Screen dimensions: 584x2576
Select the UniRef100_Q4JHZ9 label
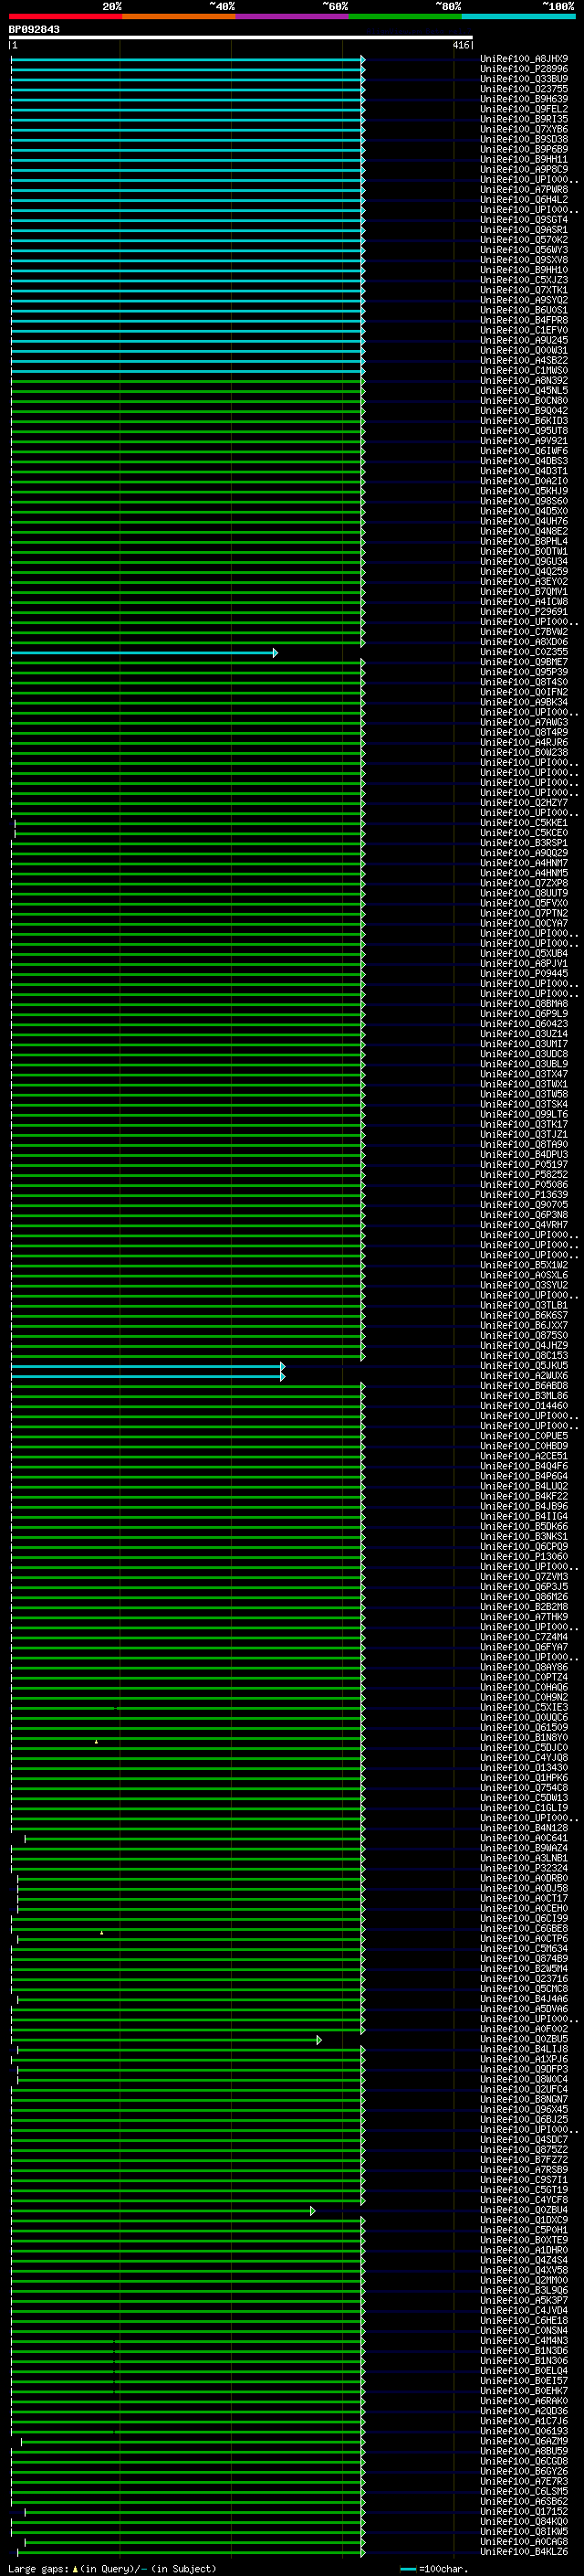(524, 1345)
